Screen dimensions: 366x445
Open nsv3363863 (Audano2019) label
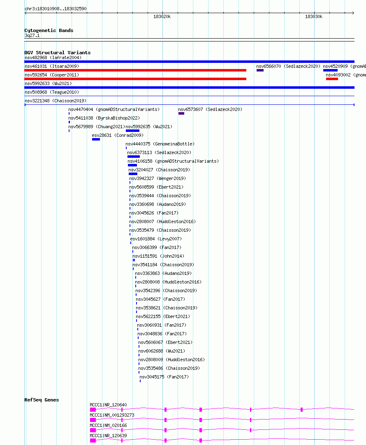click(163, 273)
